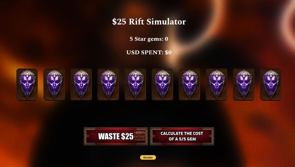Viewport: 295px width, 167px height.
Task: Calculate the cost of a 5/5 gem
Action: (182, 136)
